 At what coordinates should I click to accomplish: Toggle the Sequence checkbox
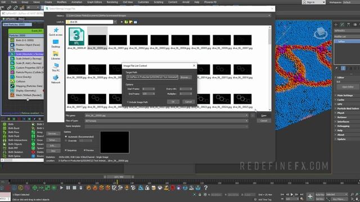66,150
